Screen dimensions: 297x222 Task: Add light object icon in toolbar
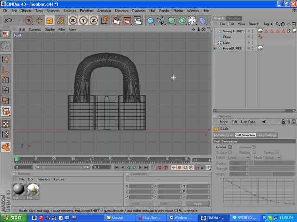192,20
